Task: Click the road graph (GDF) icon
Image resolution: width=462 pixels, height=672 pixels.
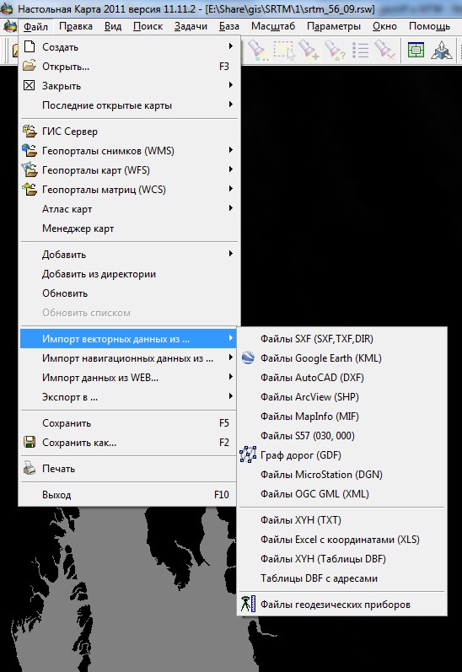Action: (248, 454)
